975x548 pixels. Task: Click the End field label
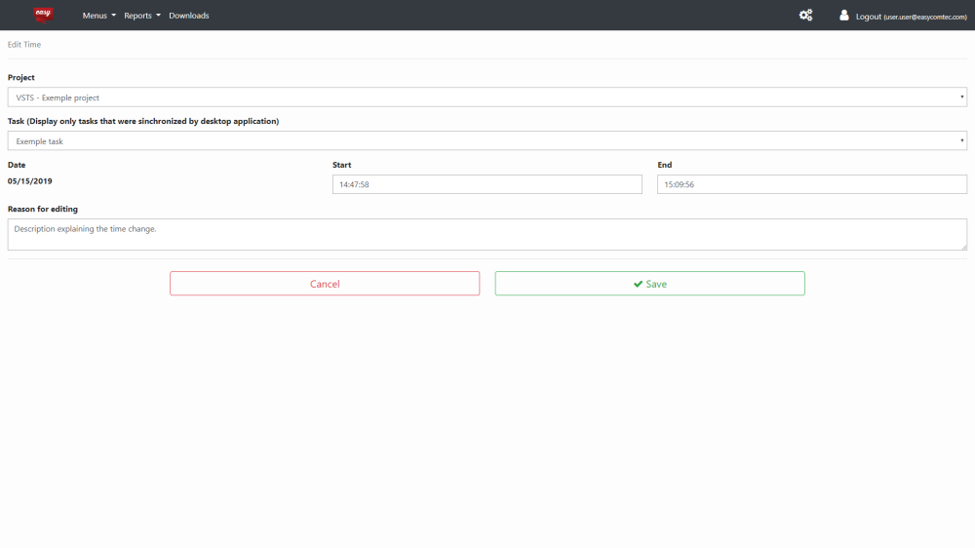tap(664, 165)
